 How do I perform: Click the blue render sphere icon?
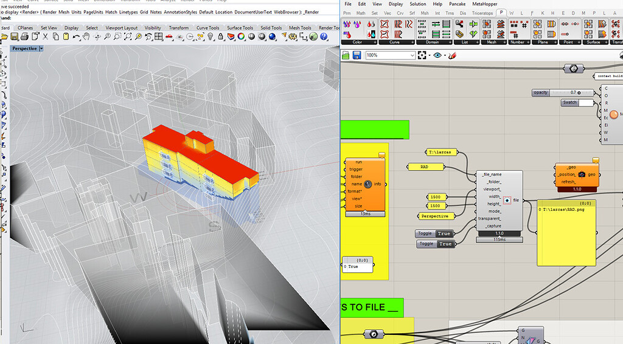[272, 37]
